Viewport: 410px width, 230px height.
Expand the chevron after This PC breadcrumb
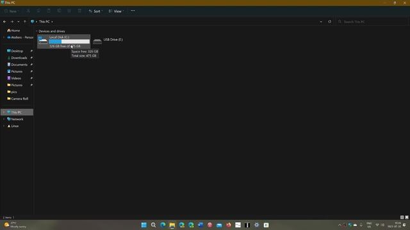pyautogui.click(x=52, y=22)
